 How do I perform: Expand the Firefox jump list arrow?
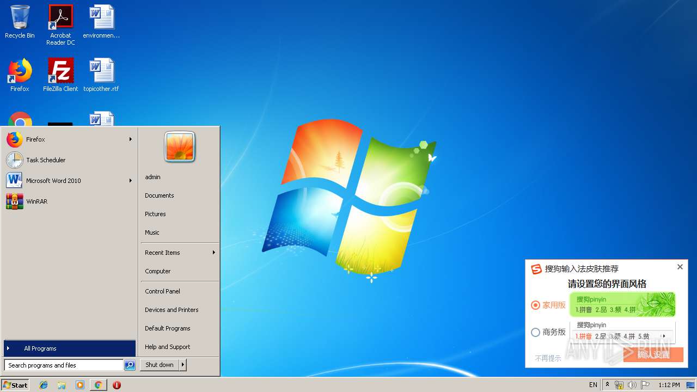tap(131, 139)
